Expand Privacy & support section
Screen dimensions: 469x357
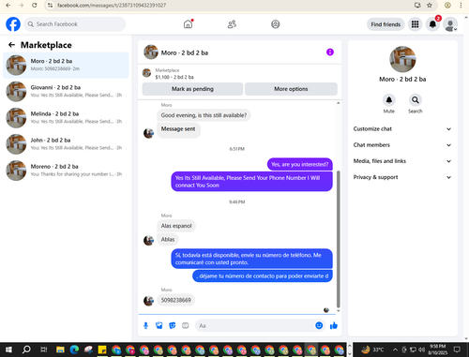pyautogui.click(x=402, y=177)
